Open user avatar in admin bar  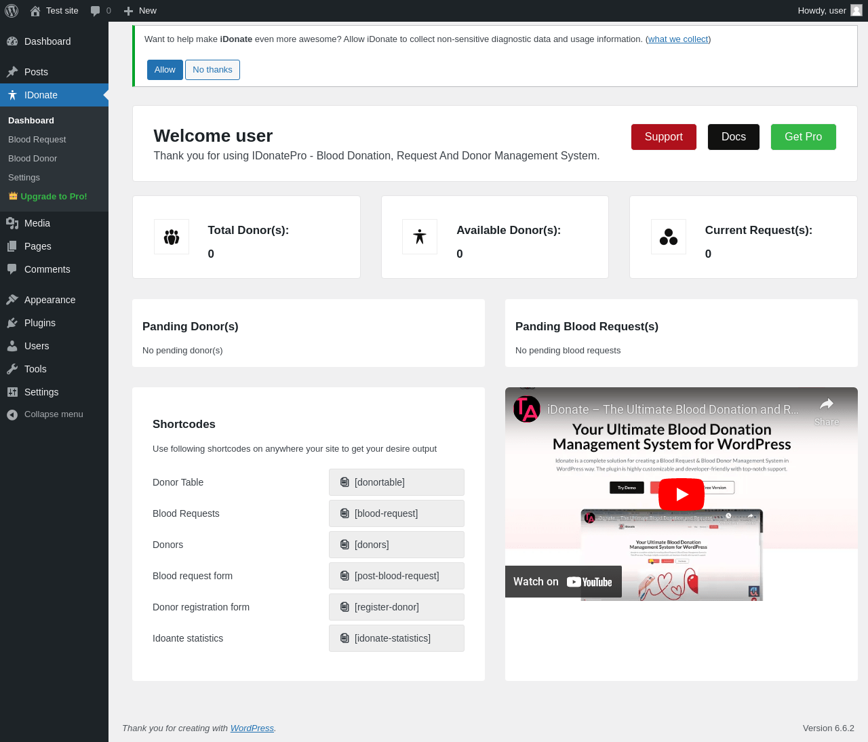pyautogui.click(x=856, y=10)
